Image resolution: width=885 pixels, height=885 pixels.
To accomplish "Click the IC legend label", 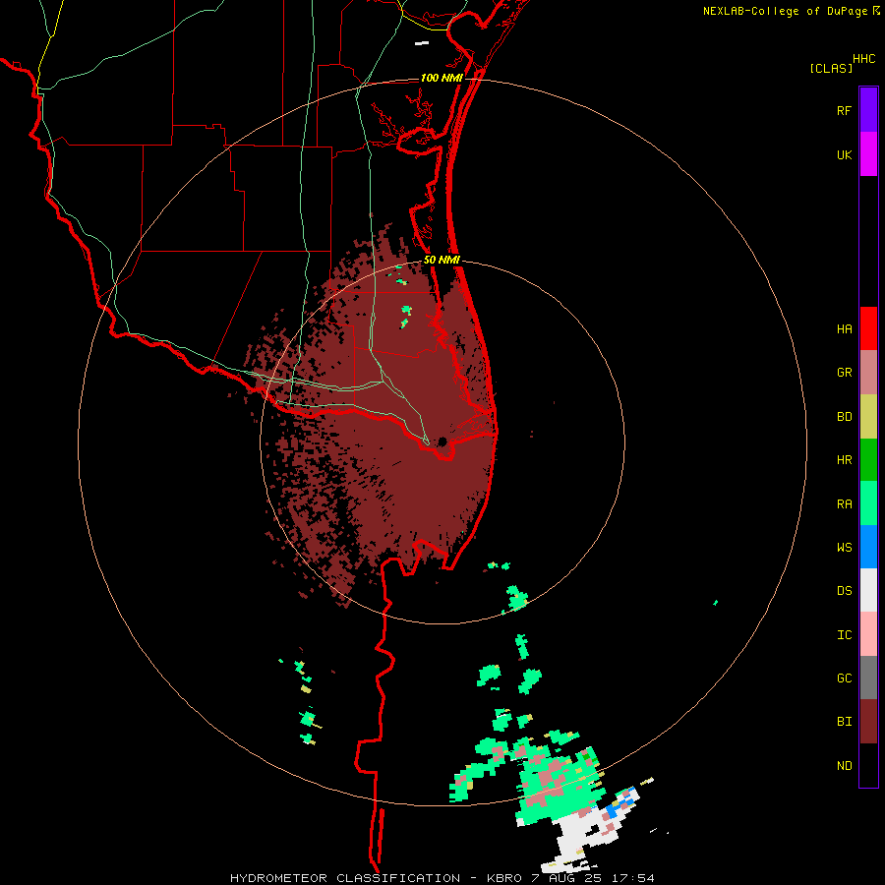I will [844, 635].
